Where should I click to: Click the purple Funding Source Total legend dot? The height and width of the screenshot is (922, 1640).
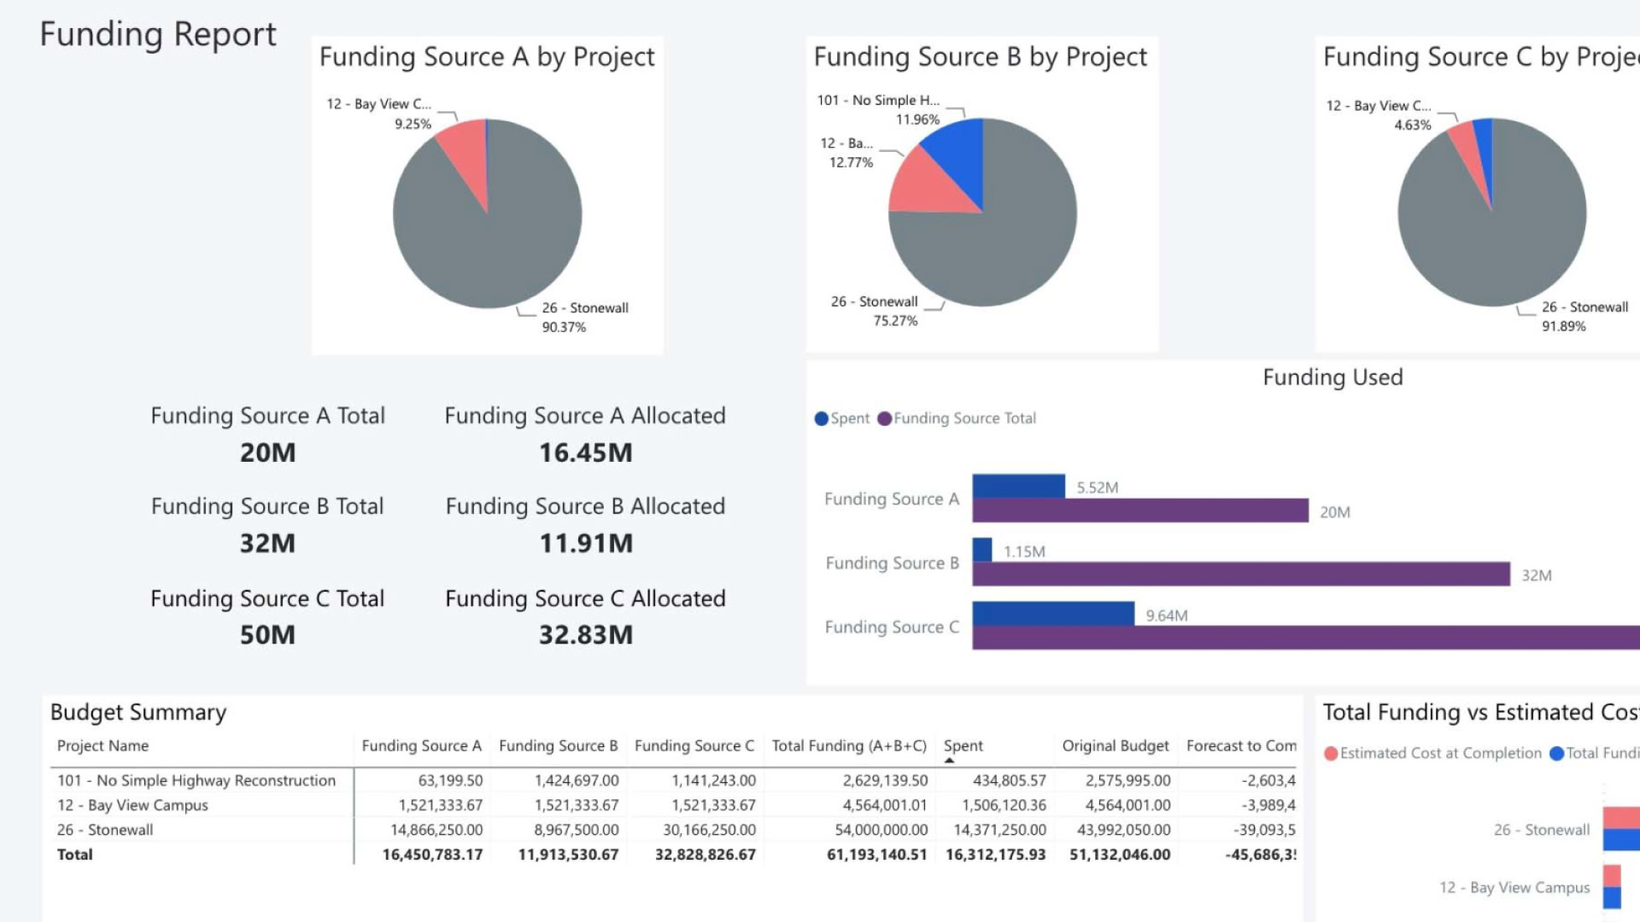click(885, 418)
